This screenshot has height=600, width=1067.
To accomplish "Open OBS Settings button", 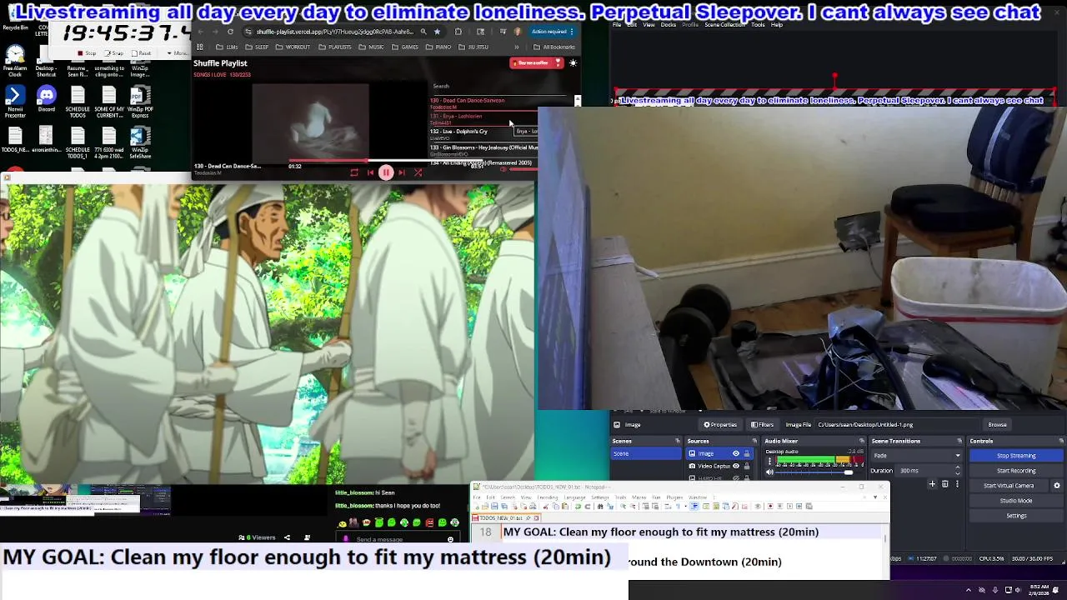I will tap(1016, 516).
